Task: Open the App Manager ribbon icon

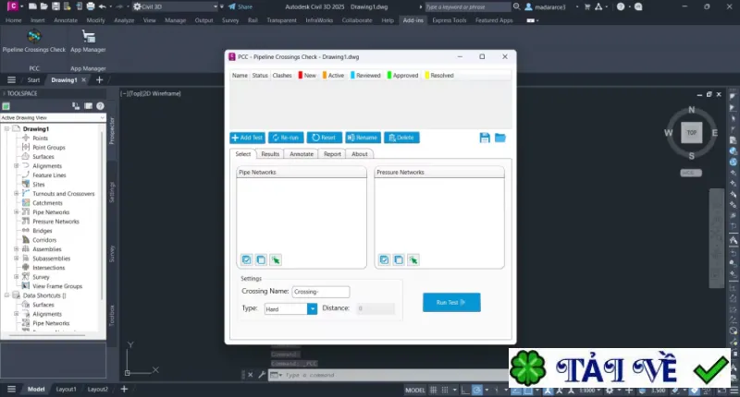Action: click(x=88, y=41)
